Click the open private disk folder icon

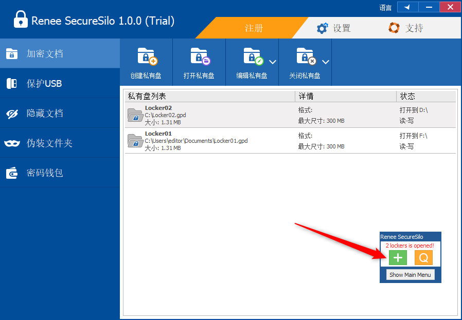(200, 56)
